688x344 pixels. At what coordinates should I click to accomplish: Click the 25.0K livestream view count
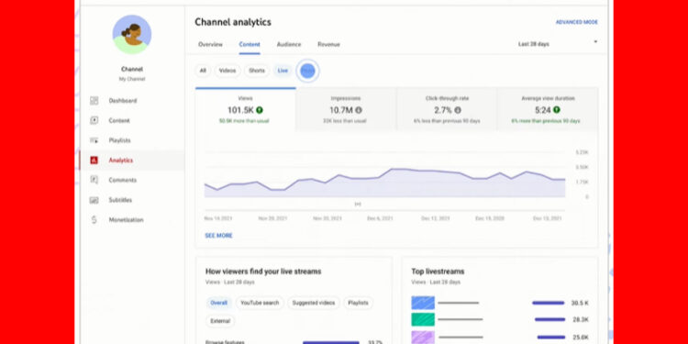(x=581, y=337)
